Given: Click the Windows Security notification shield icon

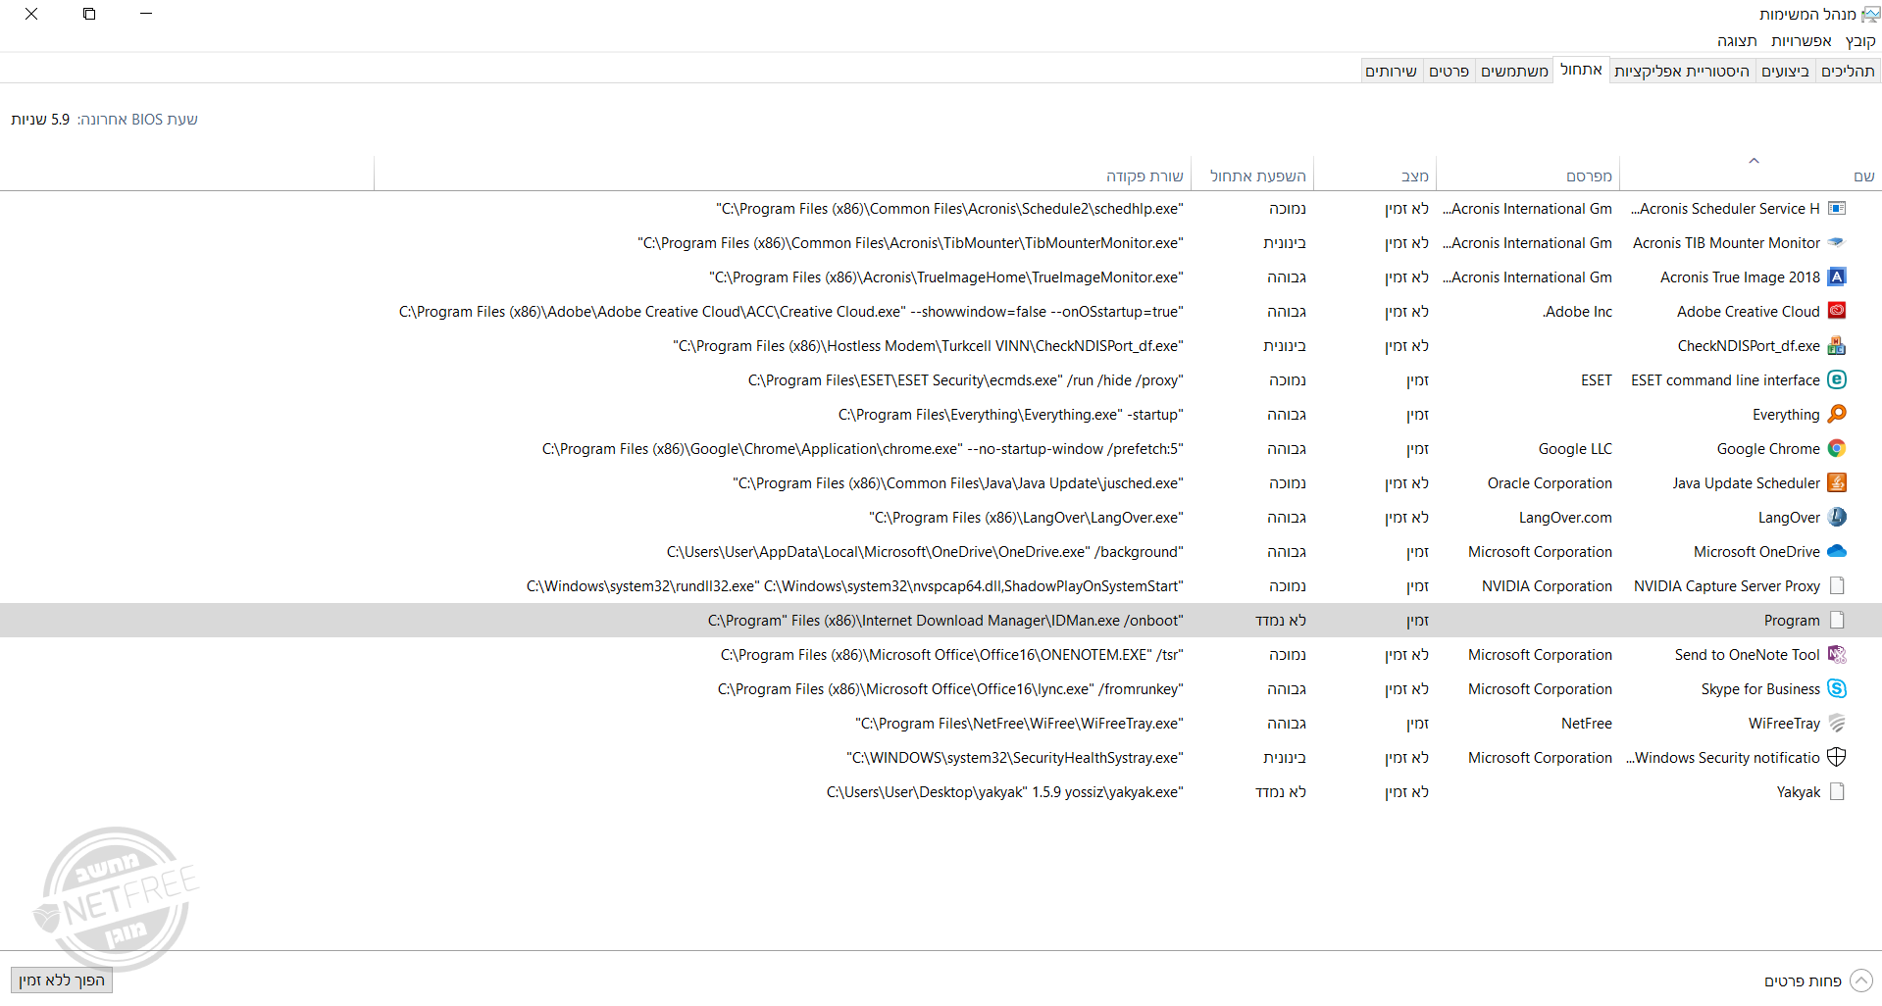Looking at the screenshot, I should point(1837,758).
